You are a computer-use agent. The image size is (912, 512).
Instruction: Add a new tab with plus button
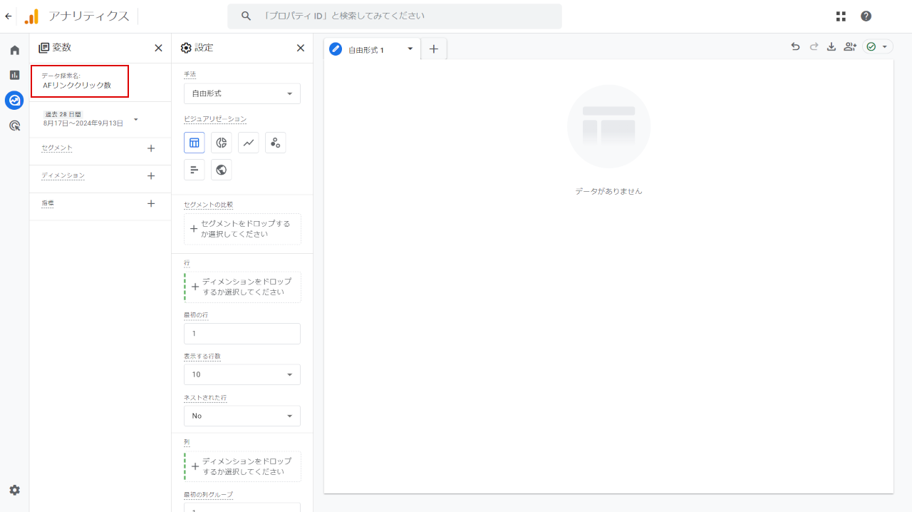point(433,49)
